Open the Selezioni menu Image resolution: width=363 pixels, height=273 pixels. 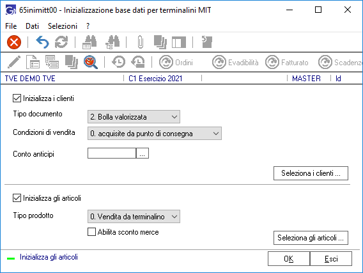click(63, 26)
